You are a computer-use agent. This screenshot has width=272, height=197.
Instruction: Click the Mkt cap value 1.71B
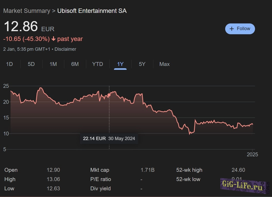(147, 170)
